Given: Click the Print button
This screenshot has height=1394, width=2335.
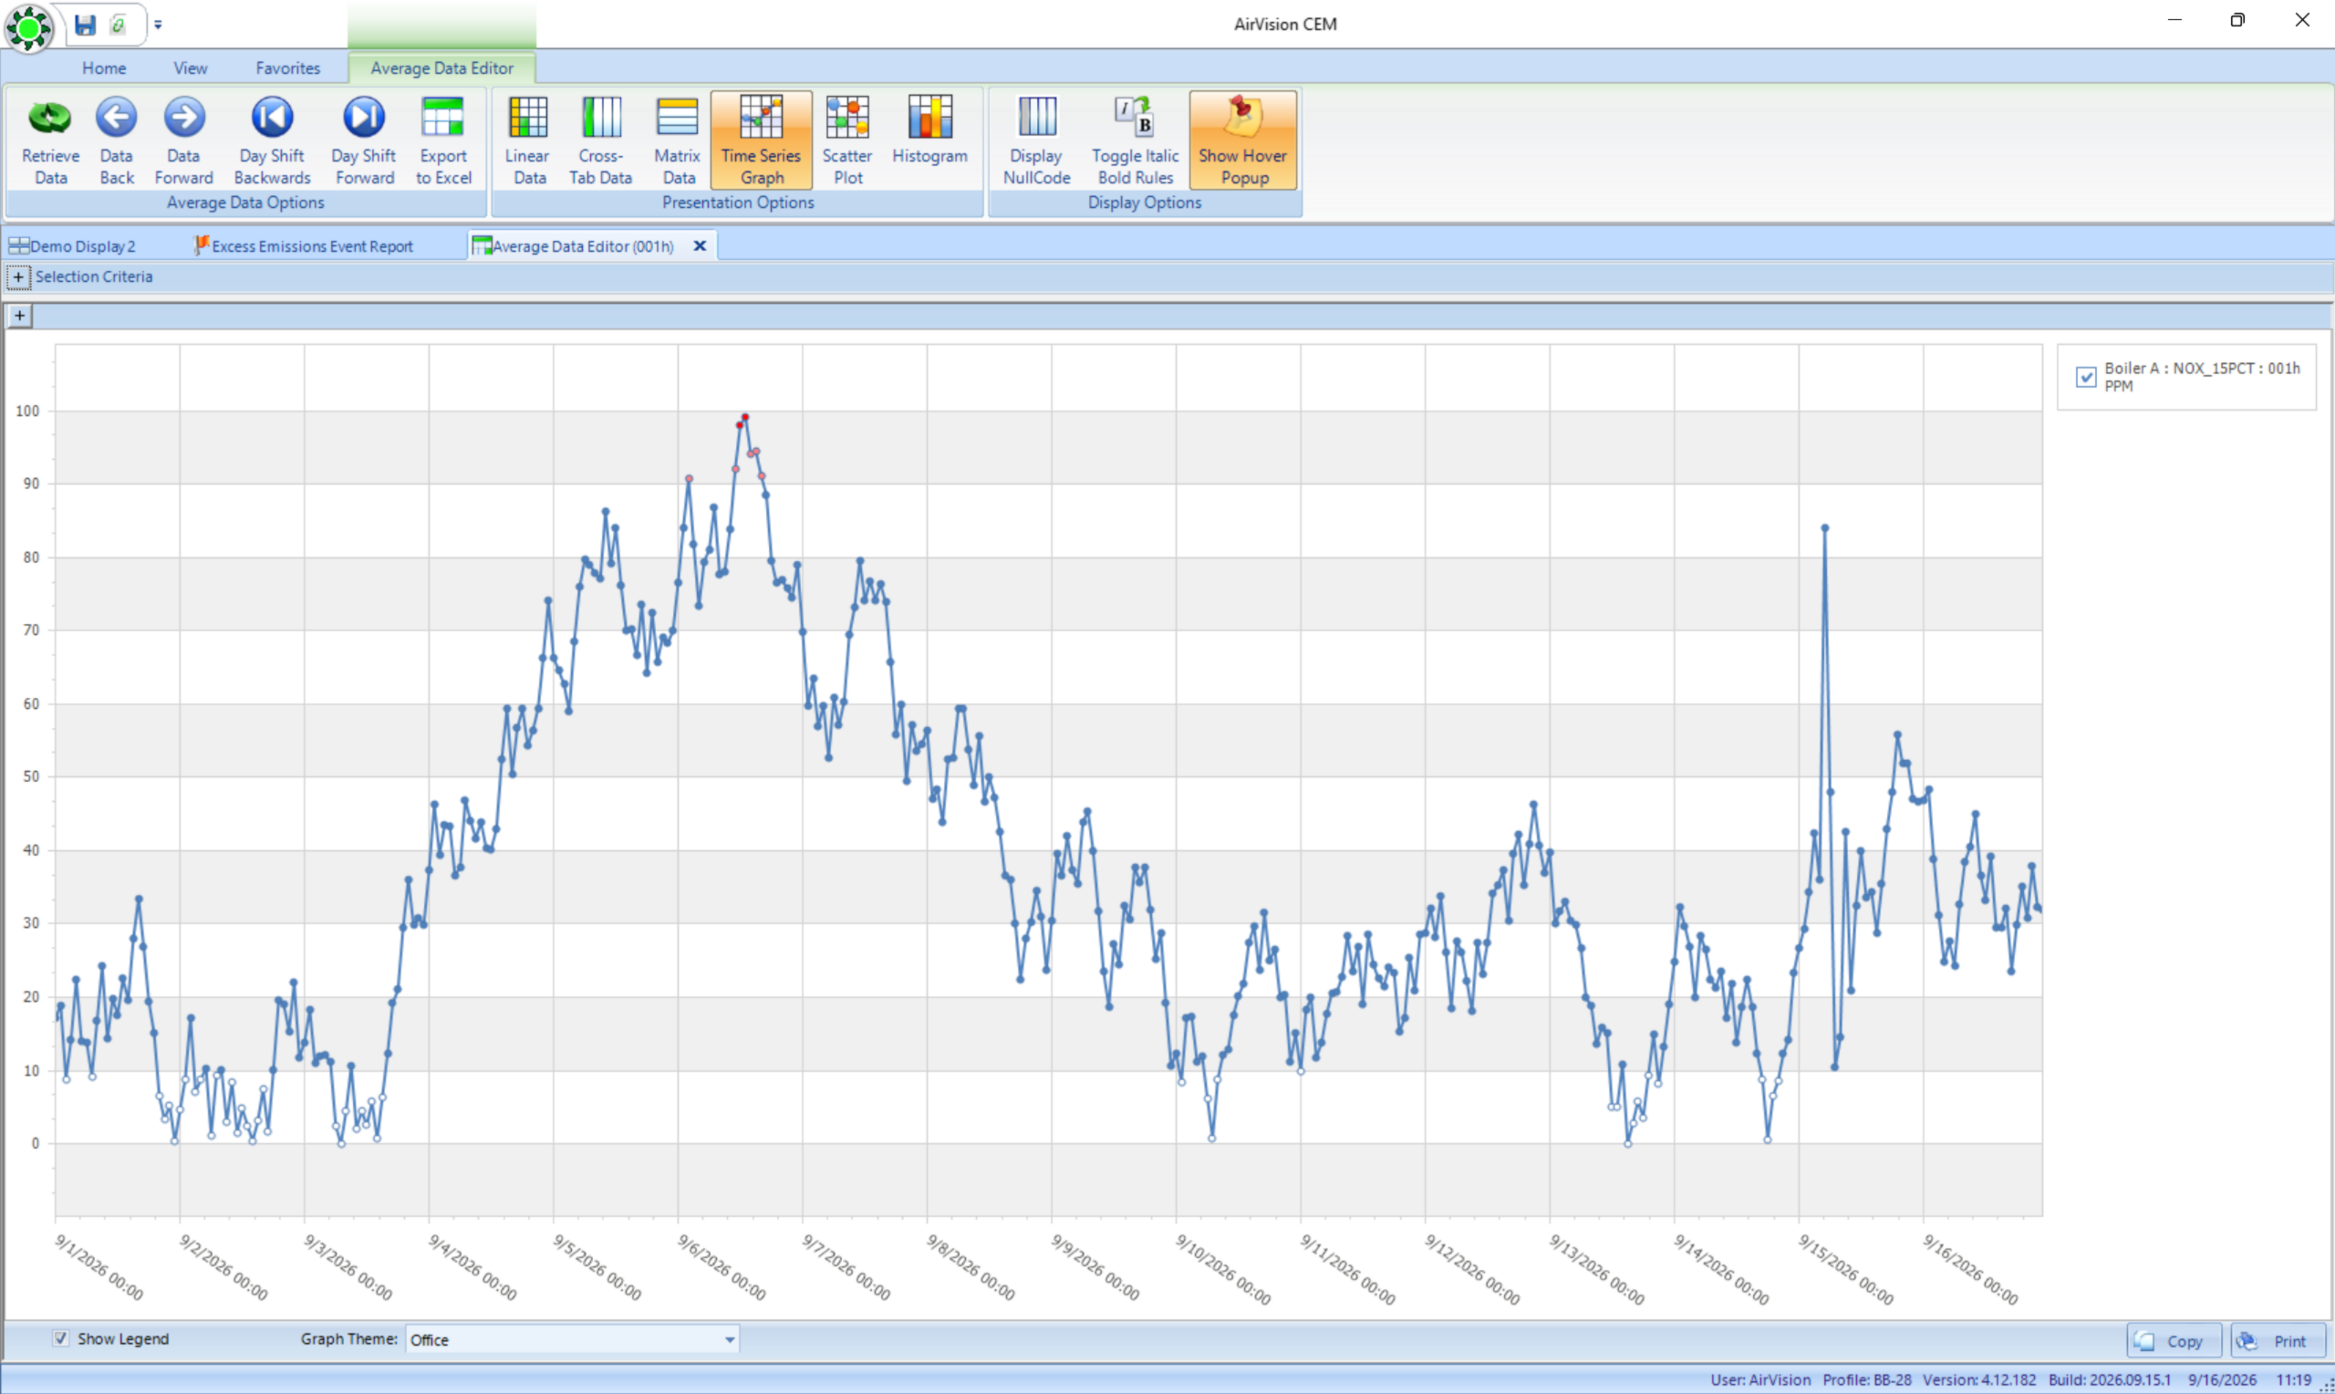Looking at the screenshot, I should click(x=2278, y=1340).
